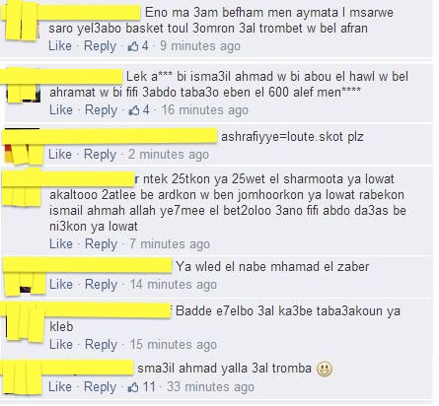Image resolution: width=439 pixels, height=406 pixels.
Task: Reply to the 2 minutes ago comment
Action: point(100,155)
